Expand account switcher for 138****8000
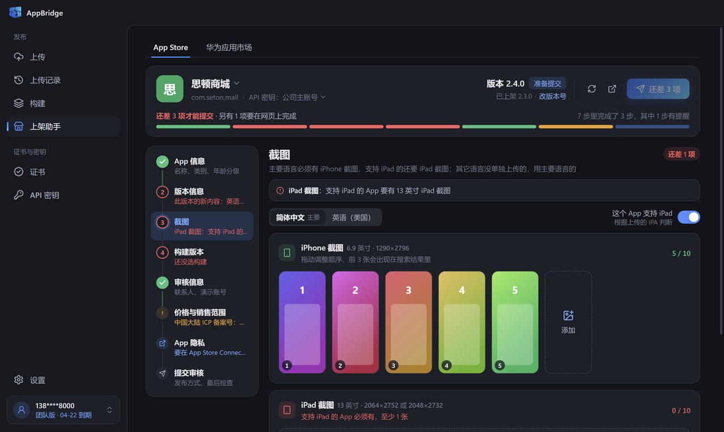 [109, 410]
